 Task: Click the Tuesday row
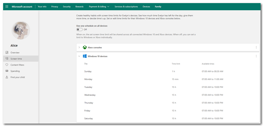tap(168, 87)
